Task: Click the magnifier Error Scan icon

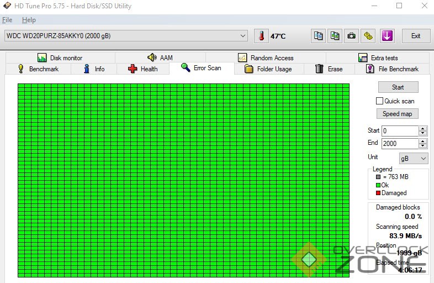Action: click(185, 67)
